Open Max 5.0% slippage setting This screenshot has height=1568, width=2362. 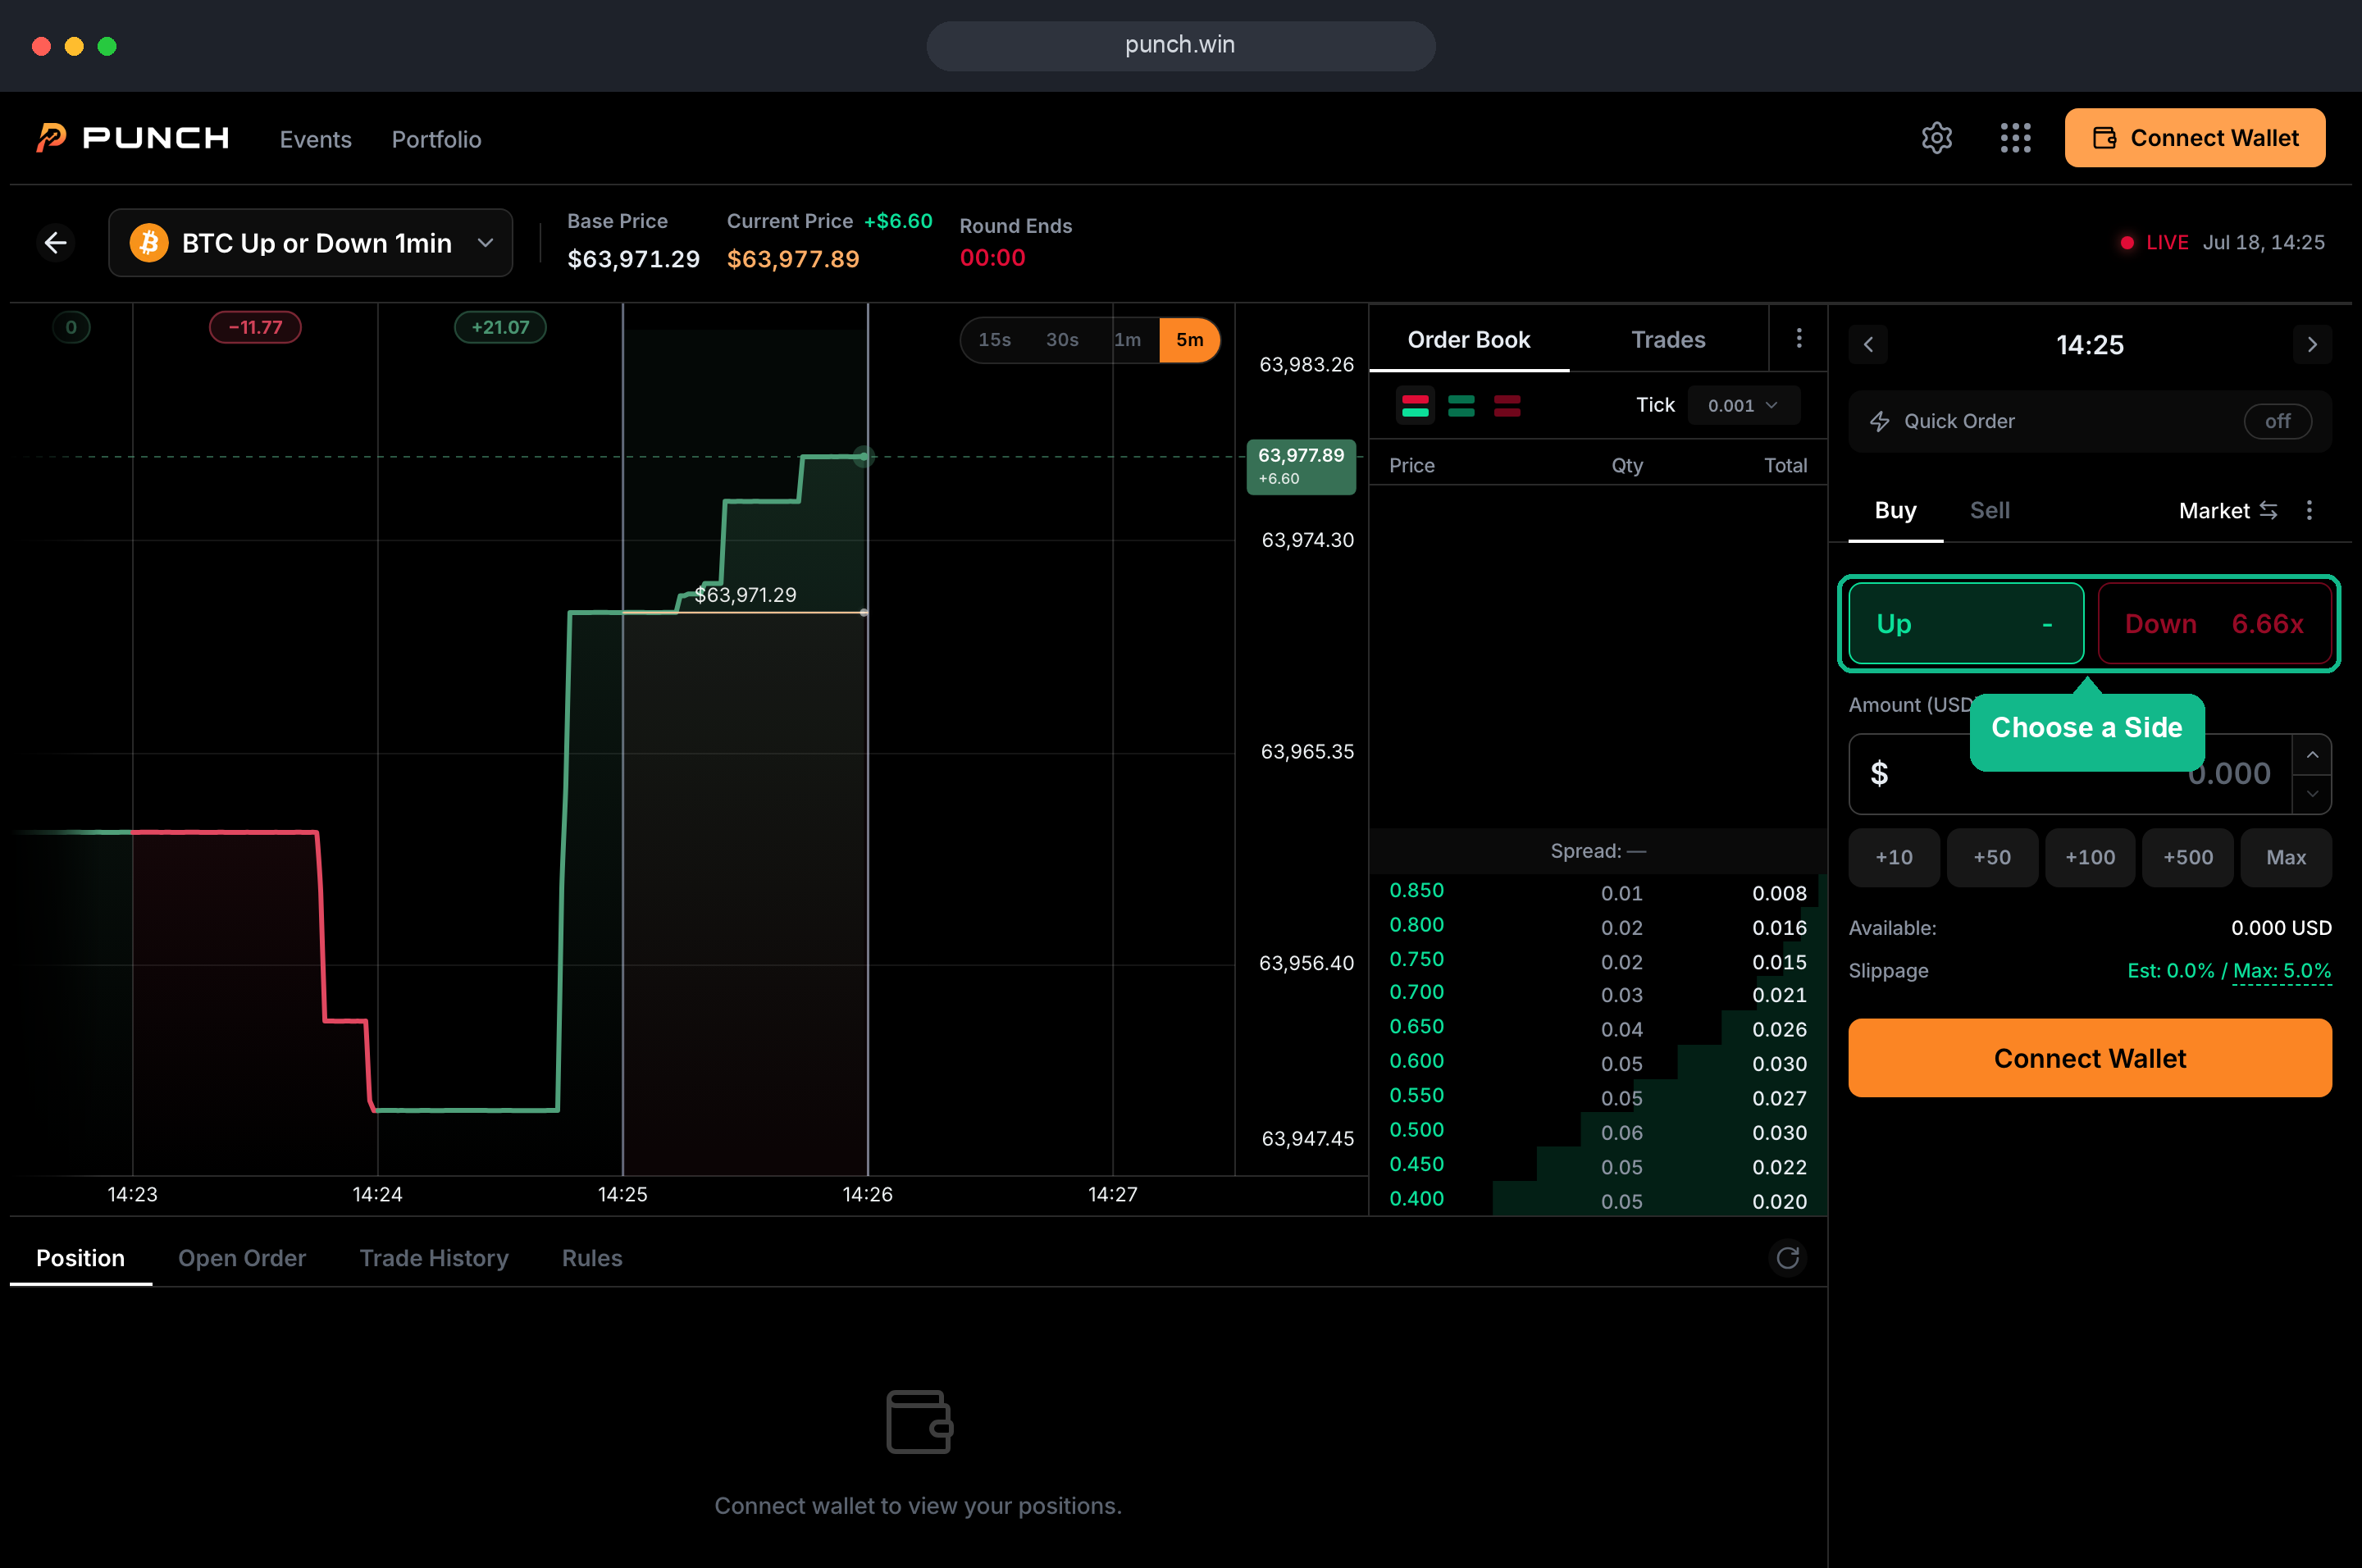(2282, 970)
